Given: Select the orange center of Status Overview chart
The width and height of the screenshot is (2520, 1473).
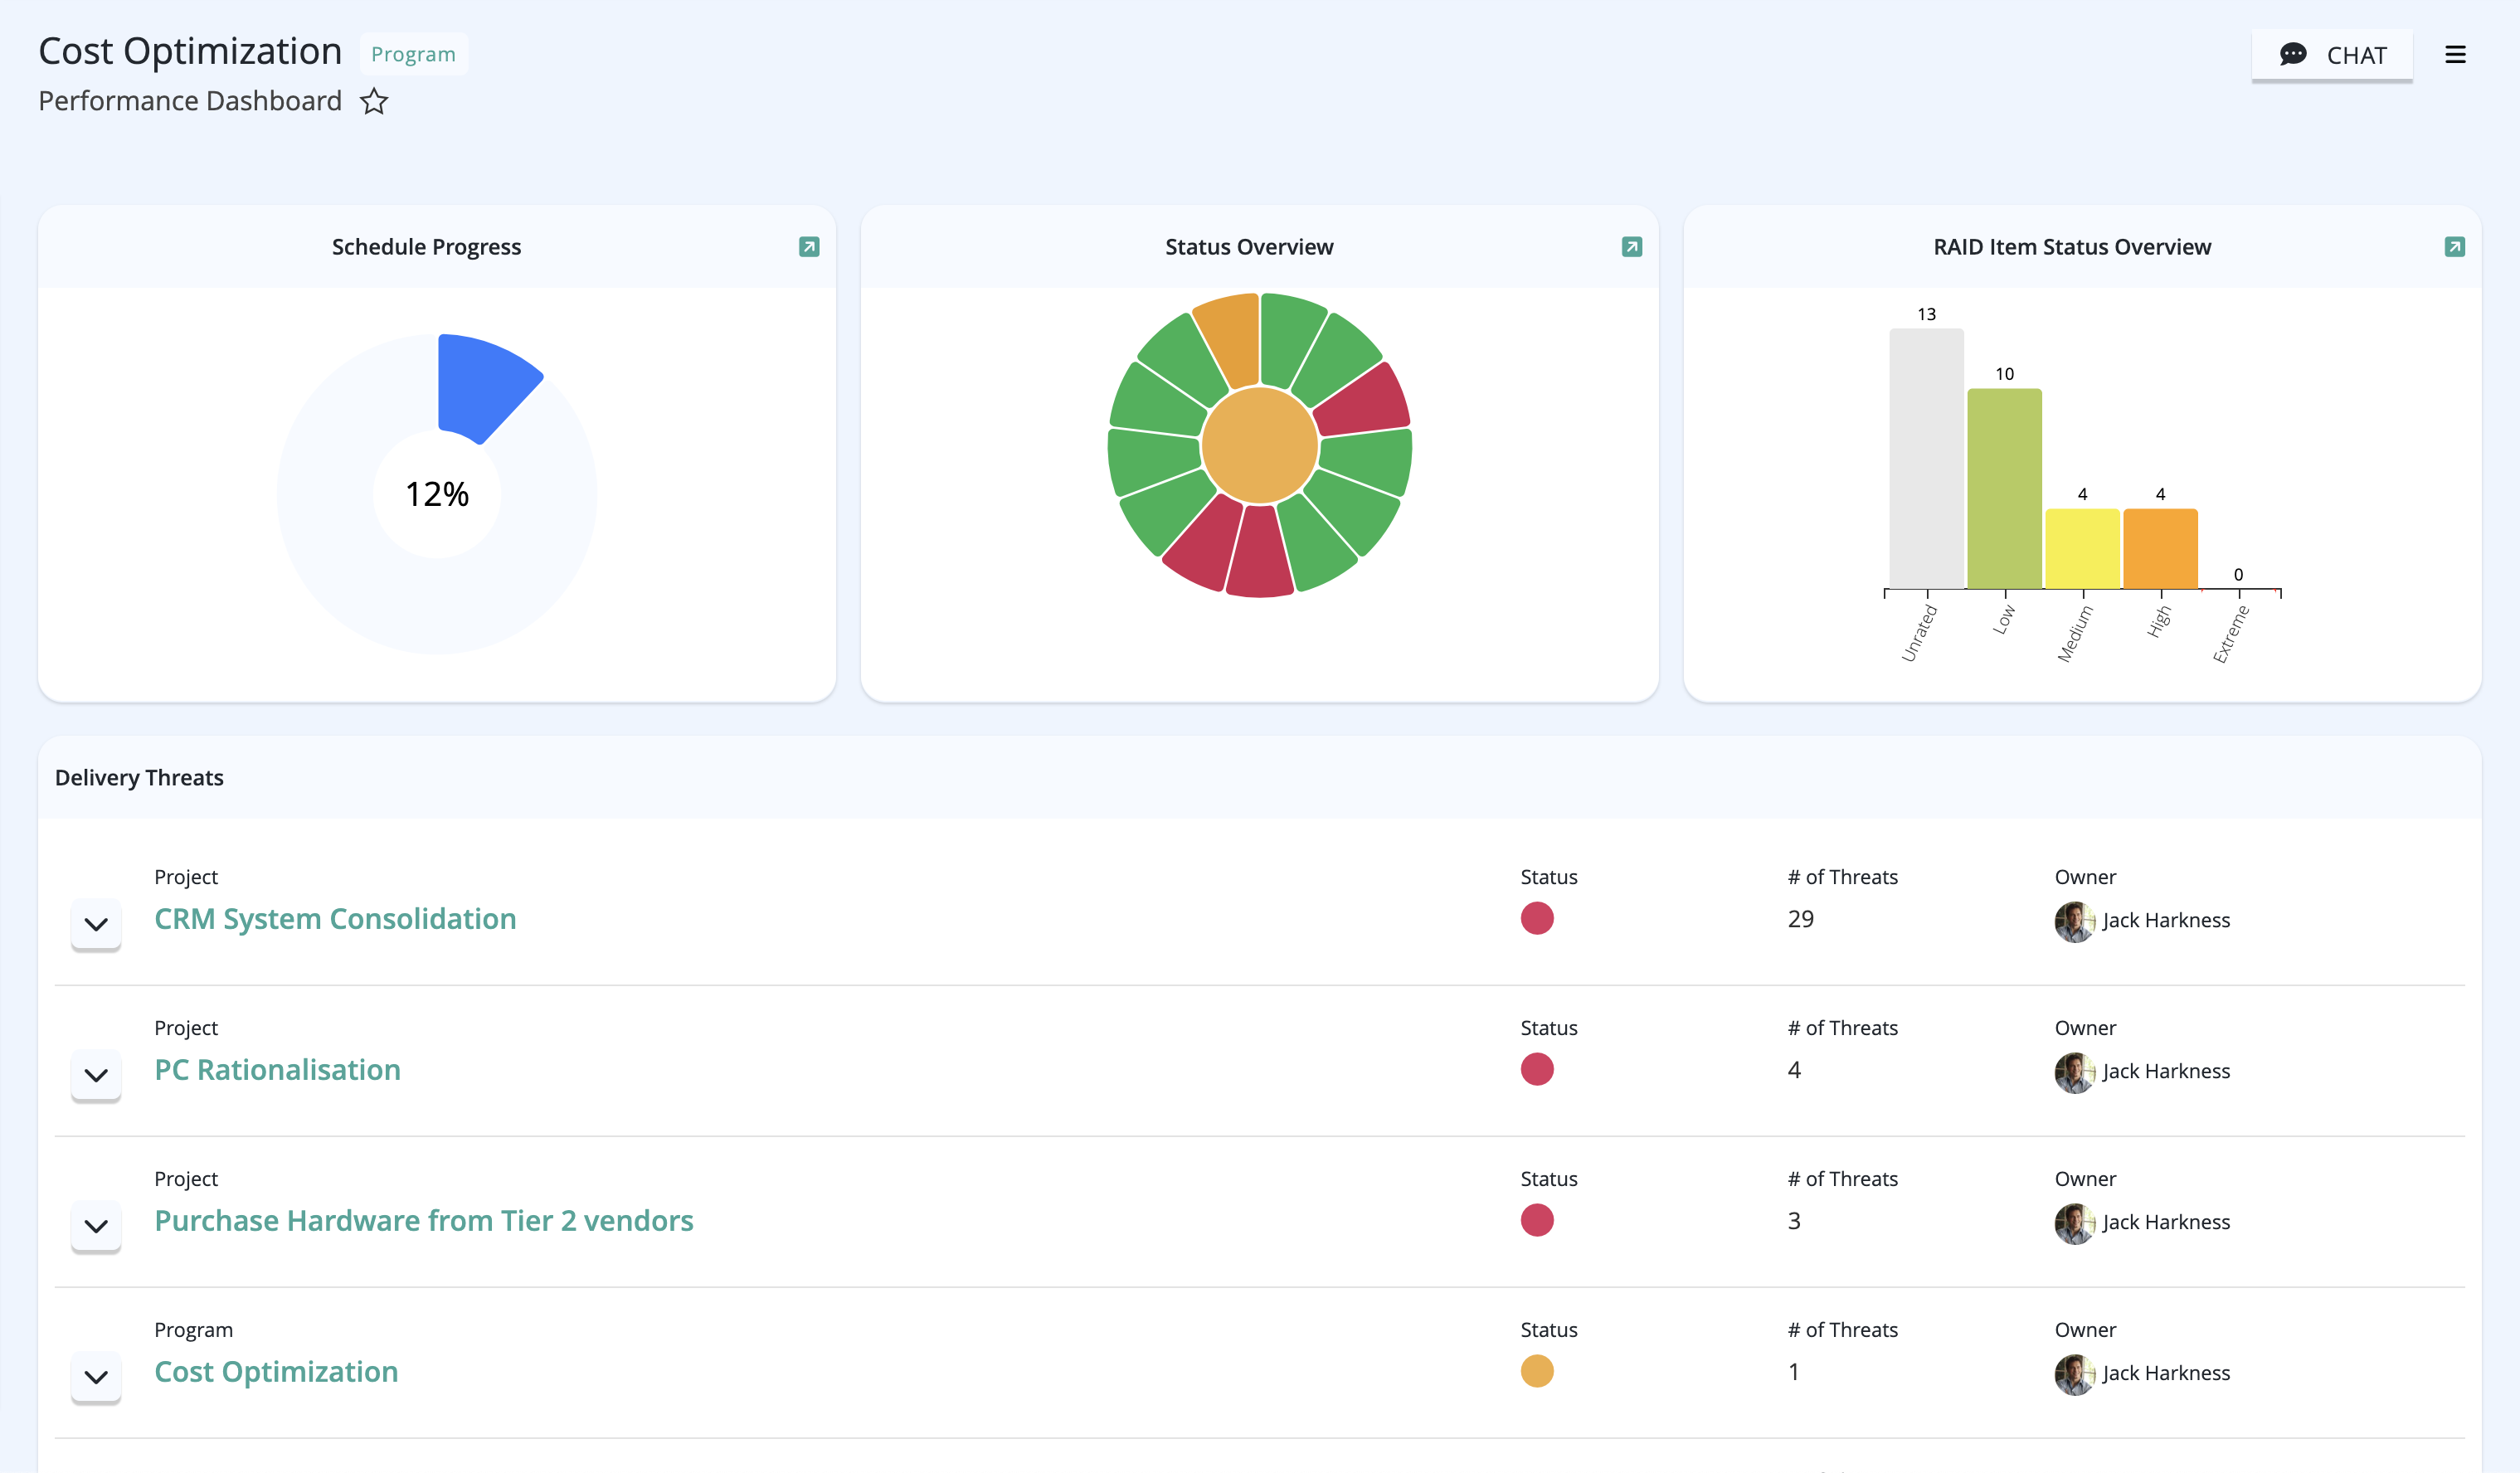Looking at the screenshot, I should click(1259, 445).
